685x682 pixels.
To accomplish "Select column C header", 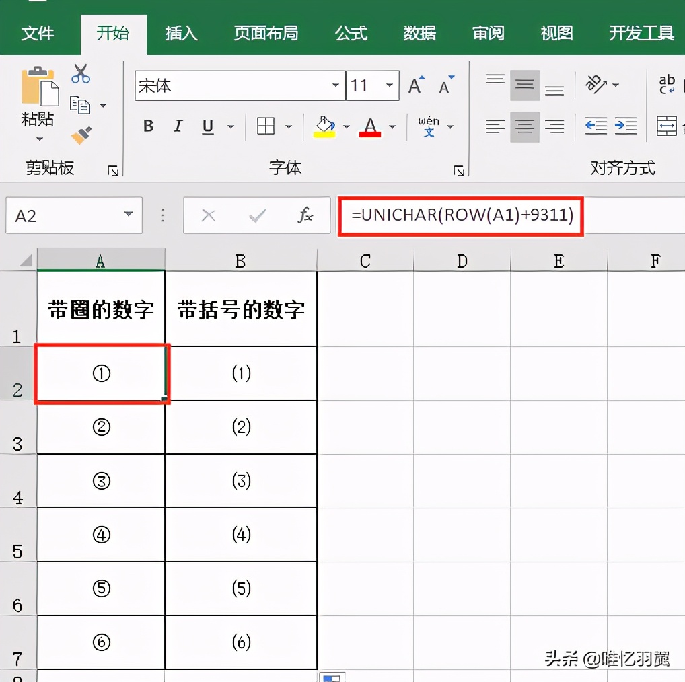I will coord(365,261).
